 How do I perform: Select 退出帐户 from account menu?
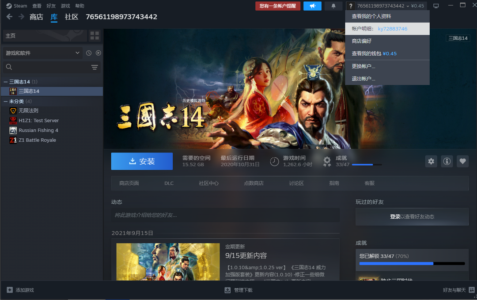point(363,79)
